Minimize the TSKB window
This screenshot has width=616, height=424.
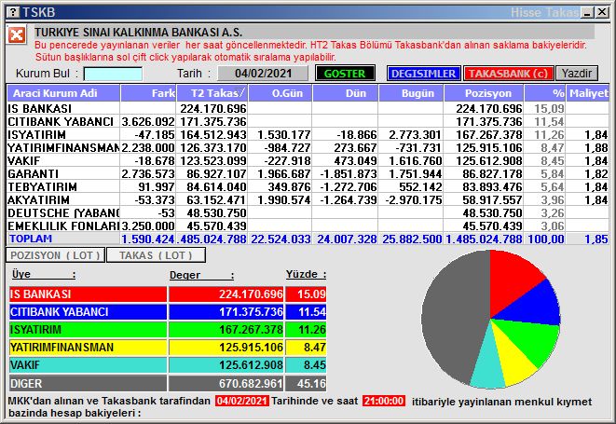pos(588,12)
